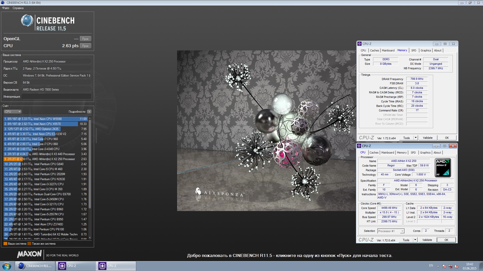
Task: Select ranking row Intel Core i7 CPU 960
Action: 45,139
